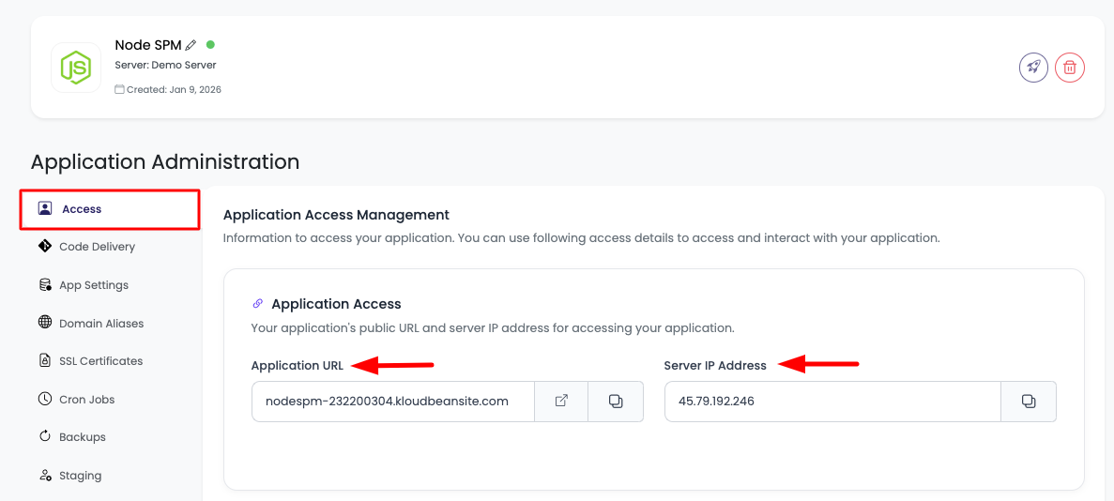Open the Application URL in a new tab

click(561, 402)
